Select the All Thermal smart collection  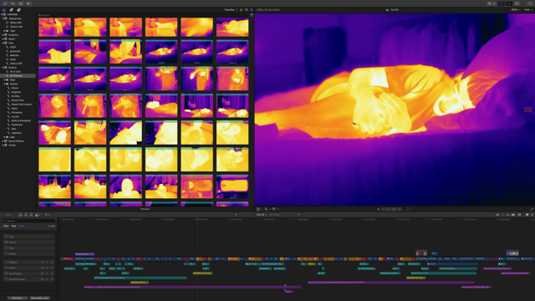point(16,76)
